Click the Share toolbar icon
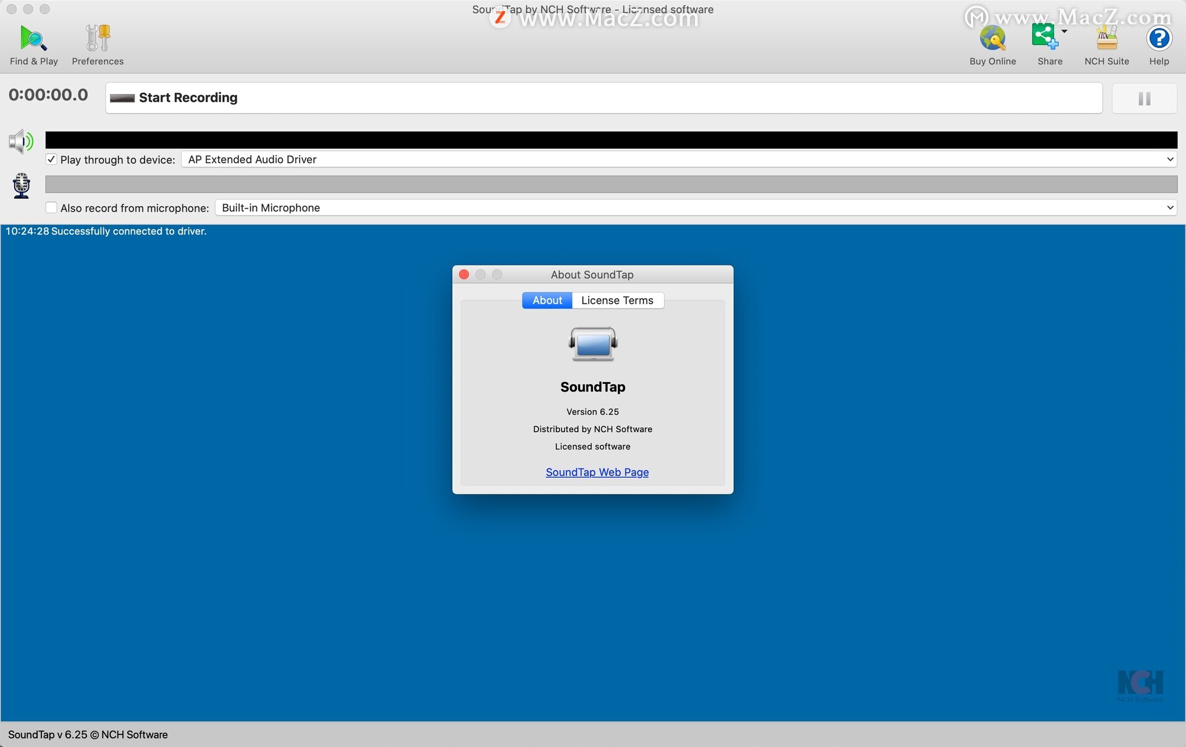The height and width of the screenshot is (747, 1186). (x=1045, y=37)
